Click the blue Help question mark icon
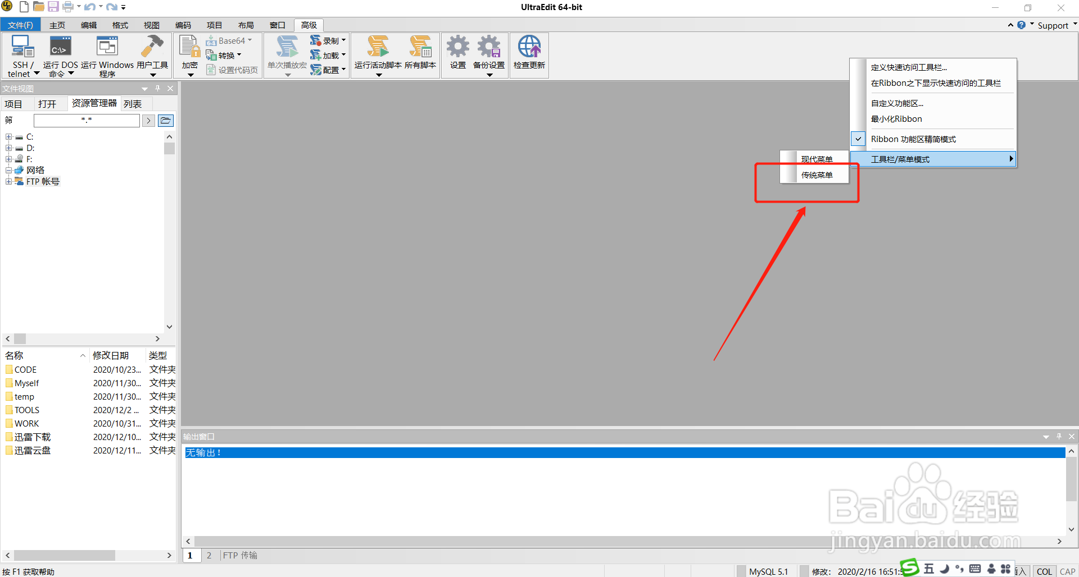1079x577 pixels. click(x=1021, y=25)
